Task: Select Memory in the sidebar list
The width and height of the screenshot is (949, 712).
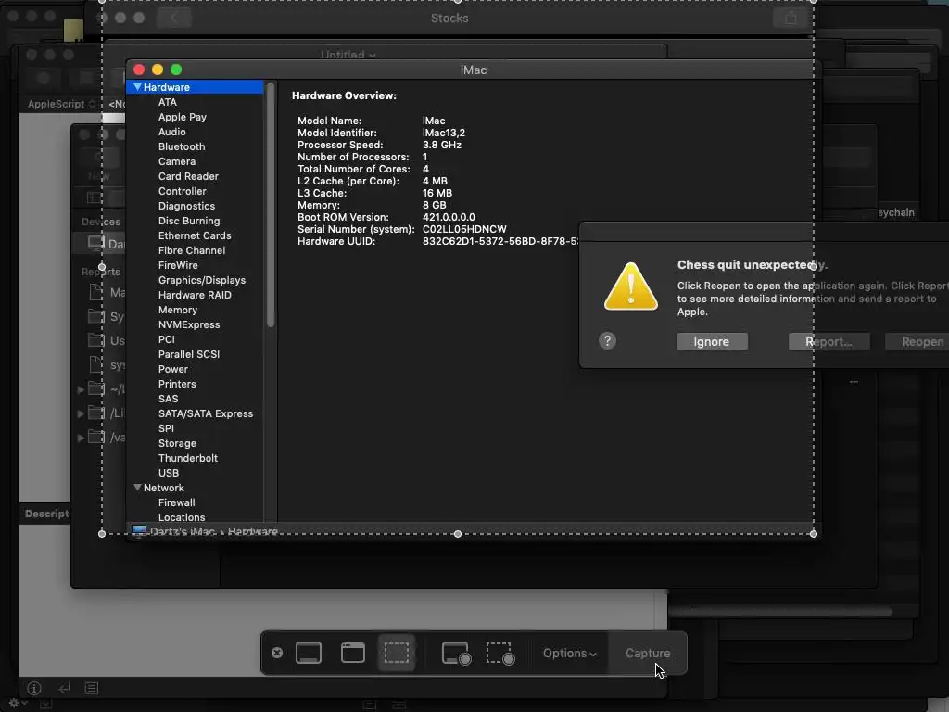Action: pos(177,310)
